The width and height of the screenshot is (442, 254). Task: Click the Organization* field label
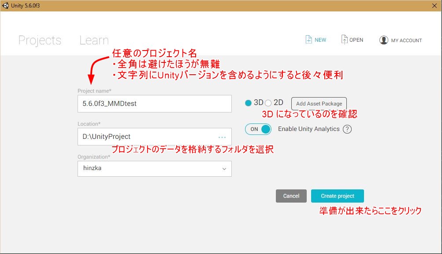tap(94, 157)
